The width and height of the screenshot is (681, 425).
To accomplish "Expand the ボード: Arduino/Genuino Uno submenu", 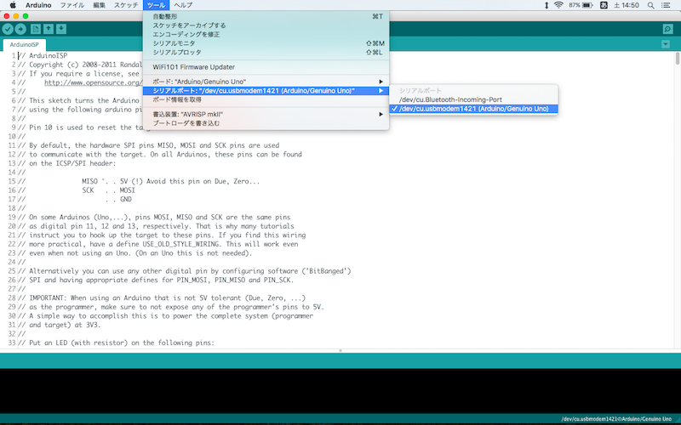I will click(266, 82).
